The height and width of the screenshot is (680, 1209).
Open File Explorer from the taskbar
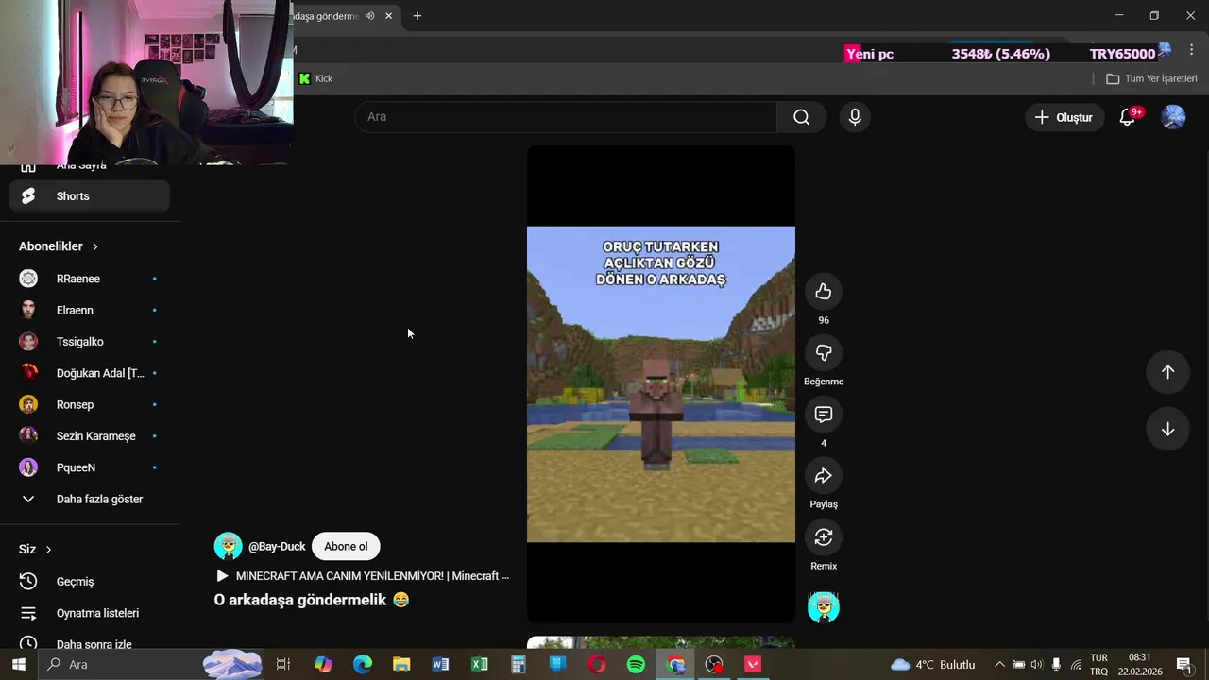tap(401, 665)
